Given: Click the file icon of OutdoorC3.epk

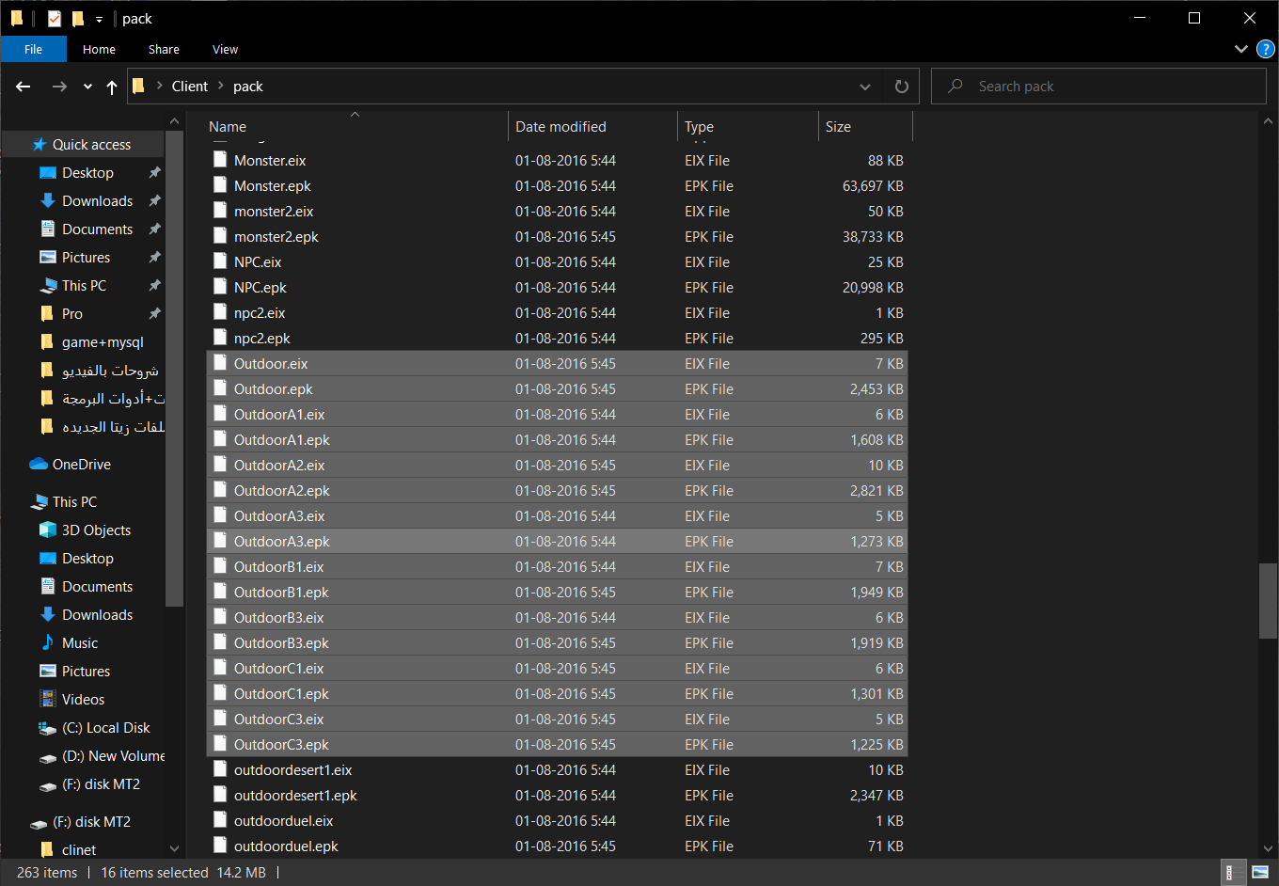Looking at the screenshot, I should pos(220,744).
